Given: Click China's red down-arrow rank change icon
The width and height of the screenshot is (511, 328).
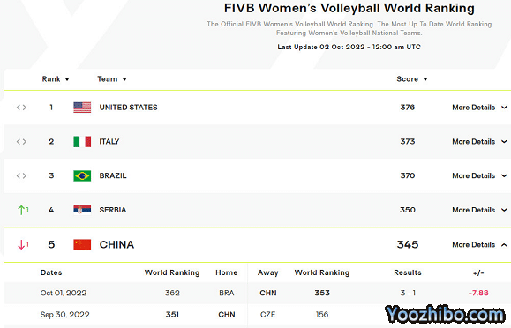Looking at the screenshot, I should tap(23, 244).
